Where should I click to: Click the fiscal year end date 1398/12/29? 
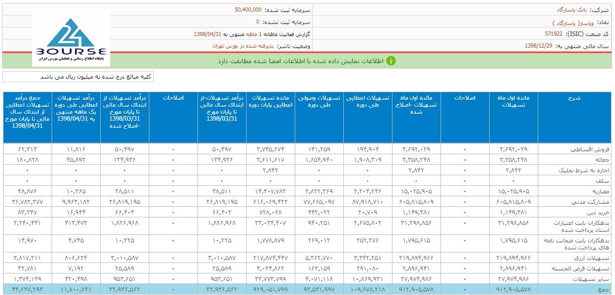pos(538,46)
